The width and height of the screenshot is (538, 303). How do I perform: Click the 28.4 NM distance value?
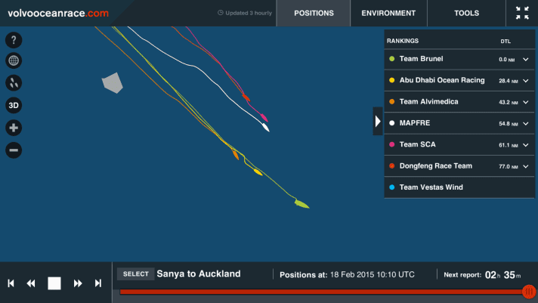pos(508,81)
